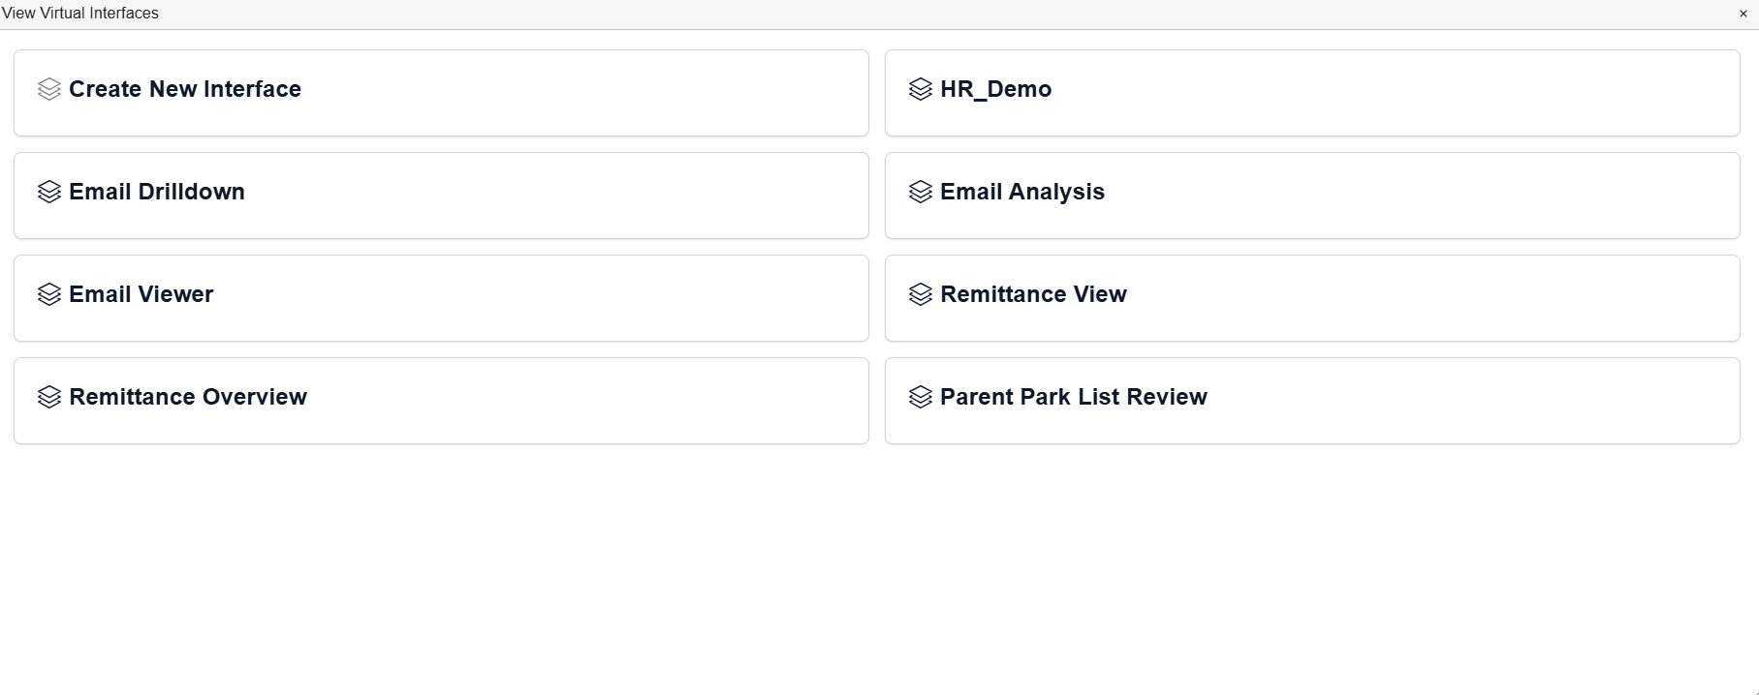Select the Email Drilldown title text
The image size is (1759, 695).
157,192
